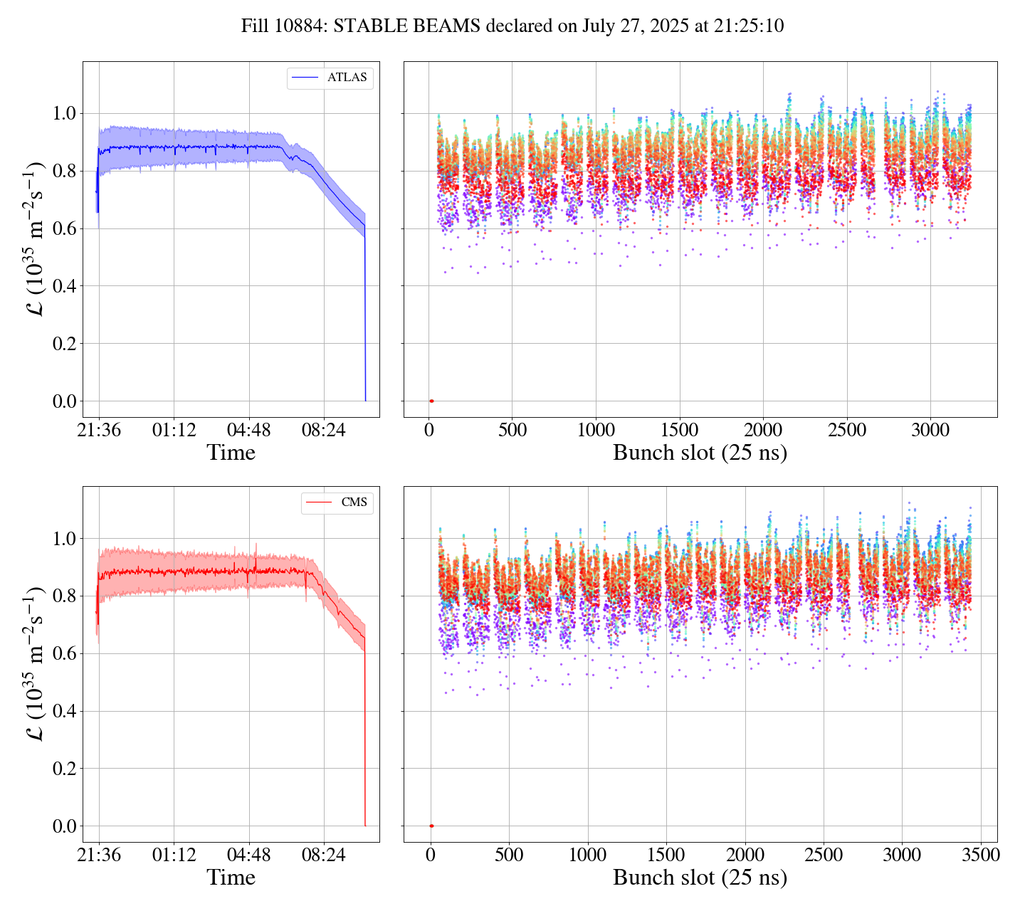The image size is (1025, 911).
Task: Click the Fill 10884 figure title
Action: click(x=512, y=26)
